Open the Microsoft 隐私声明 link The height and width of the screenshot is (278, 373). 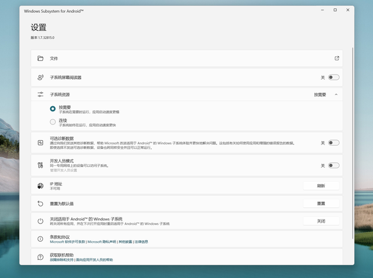102,242
